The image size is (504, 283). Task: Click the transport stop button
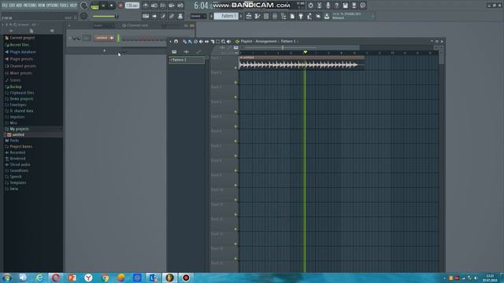(112, 6)
